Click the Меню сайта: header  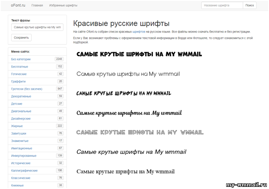click(21, 52)
